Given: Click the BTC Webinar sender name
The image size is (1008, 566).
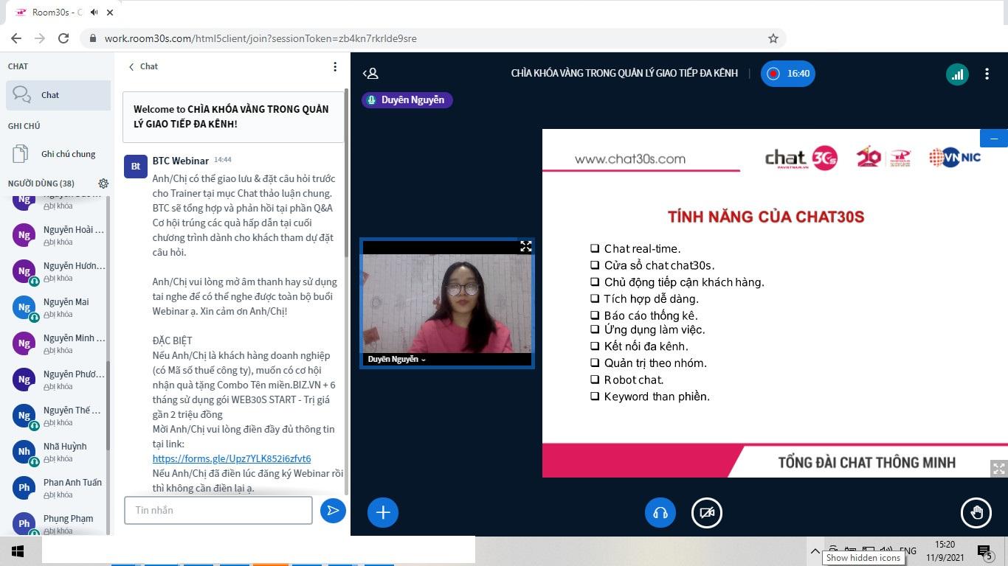Looking at the screenshot, I should click(x=181, y=161).
